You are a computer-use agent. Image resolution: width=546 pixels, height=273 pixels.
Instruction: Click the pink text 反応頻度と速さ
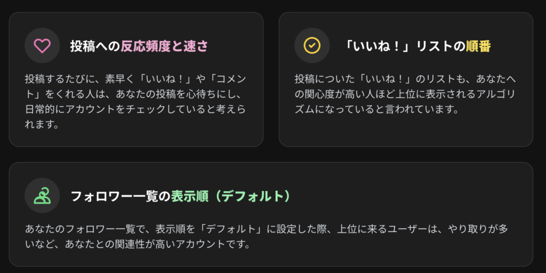pos(164,46)
